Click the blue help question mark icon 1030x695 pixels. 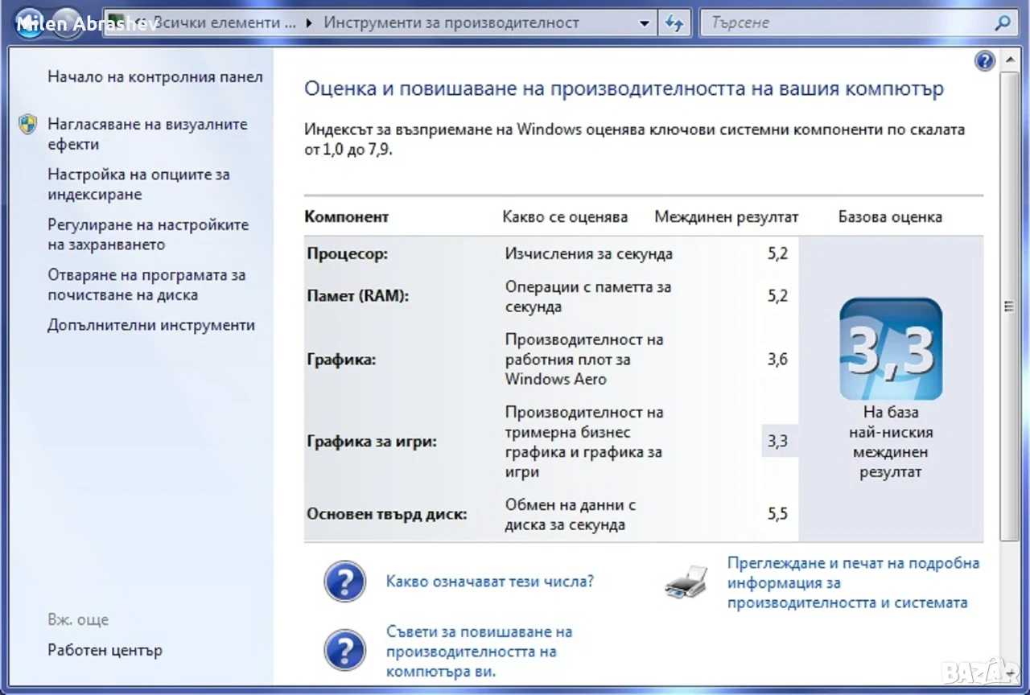pos(985,62)
